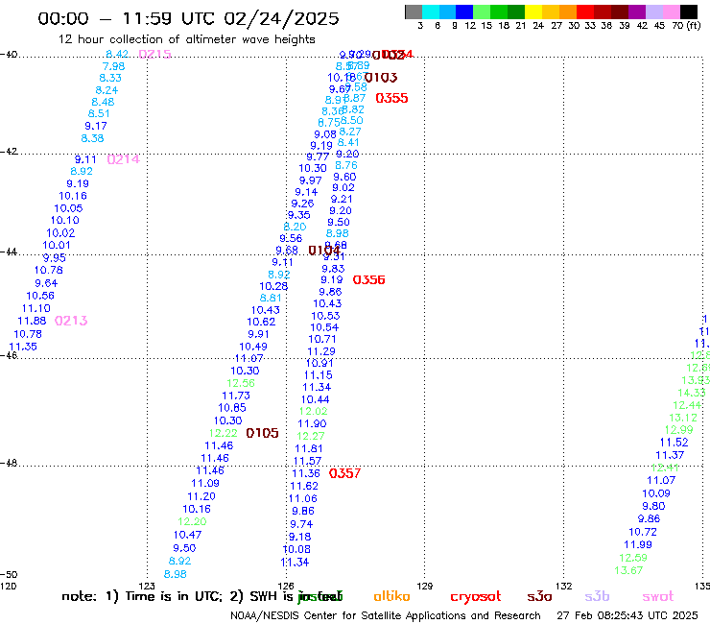The height and width of the screenshot is (624, 710).
Task: Click the subtitle '12 hour collection of altimeter wave heights'
Action: pos(186,39)
